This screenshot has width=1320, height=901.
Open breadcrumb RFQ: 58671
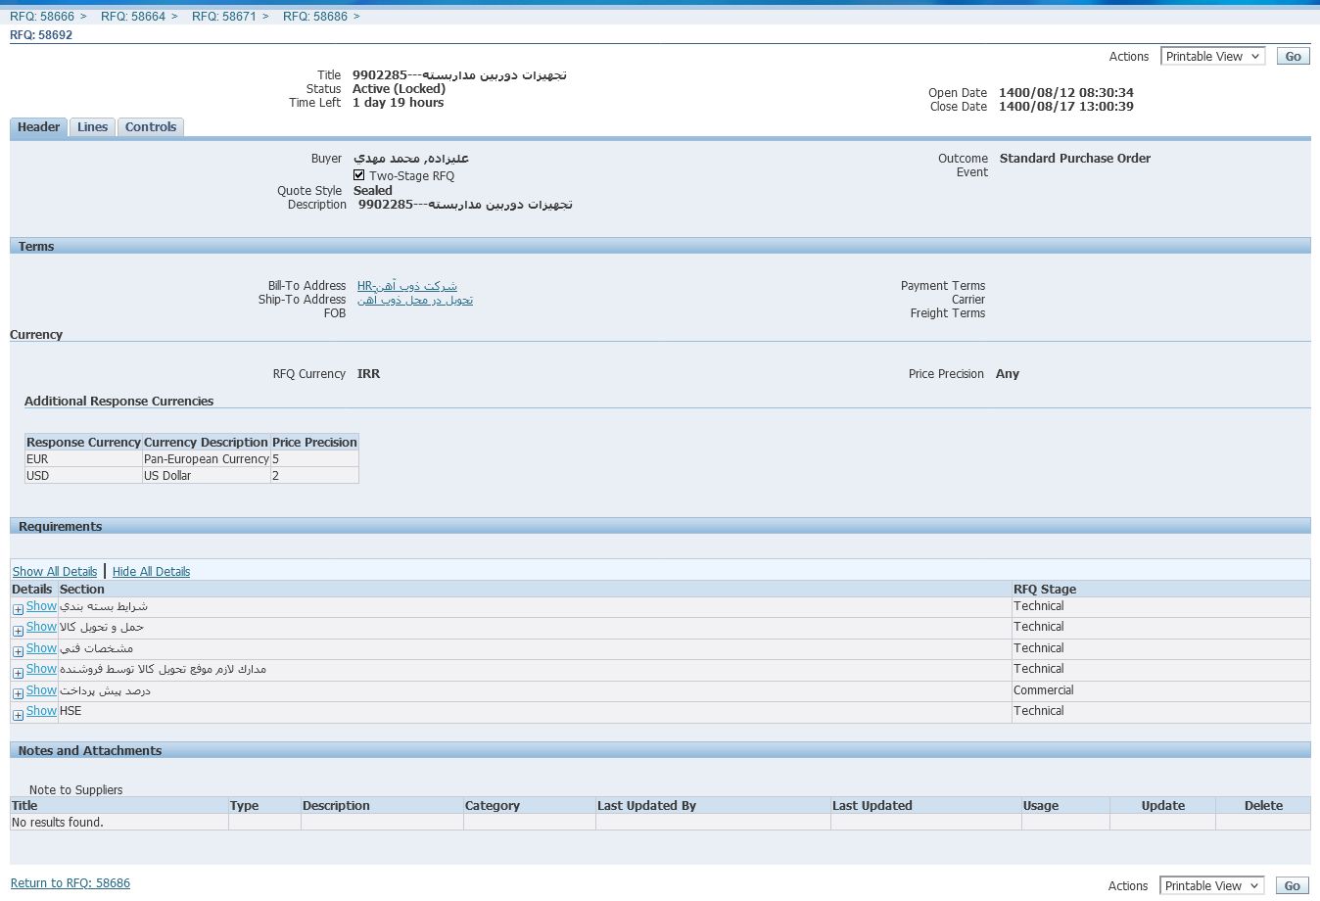pyautogui.click(x=224, y=17)
